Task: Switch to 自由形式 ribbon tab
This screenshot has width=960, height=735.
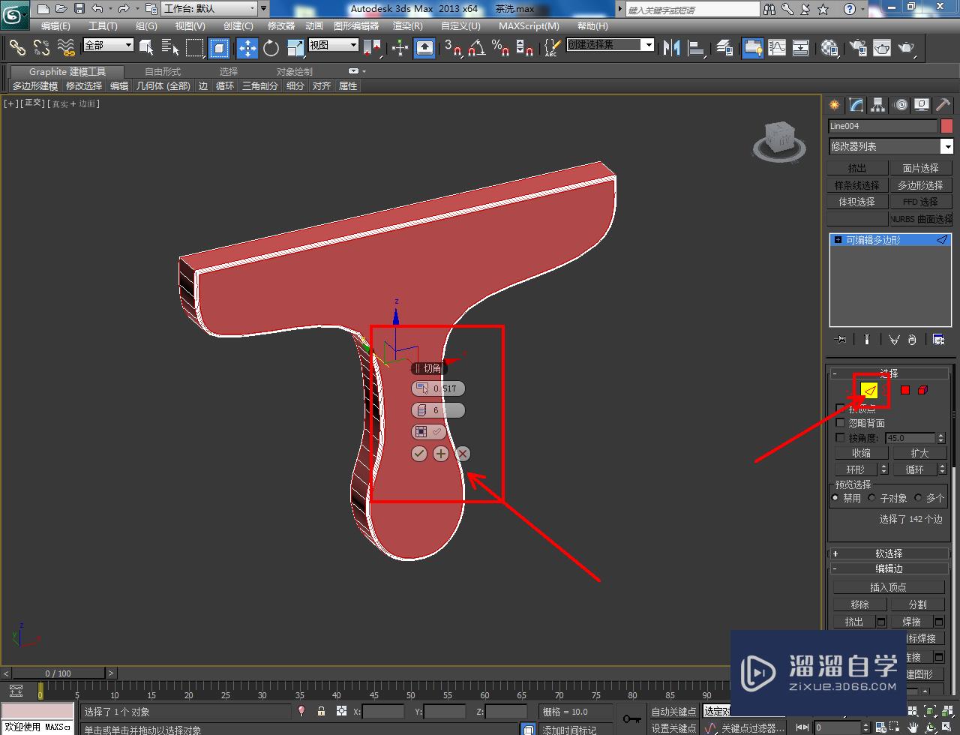Action: [x=163, y=72]
